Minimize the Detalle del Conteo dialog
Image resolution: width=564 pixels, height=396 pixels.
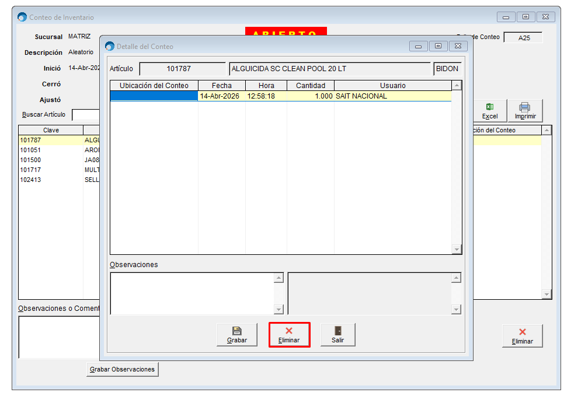(418, 46)
